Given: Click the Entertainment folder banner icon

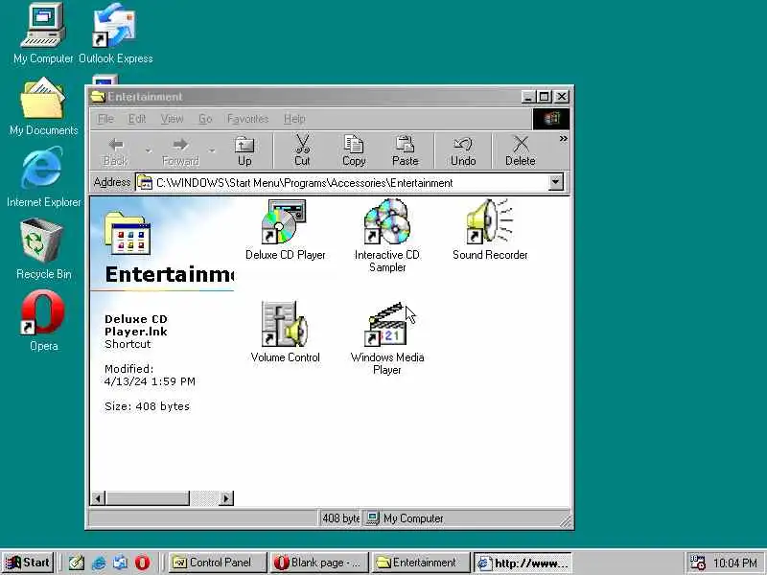Looking at the screenshot, I should pos(128,233).
